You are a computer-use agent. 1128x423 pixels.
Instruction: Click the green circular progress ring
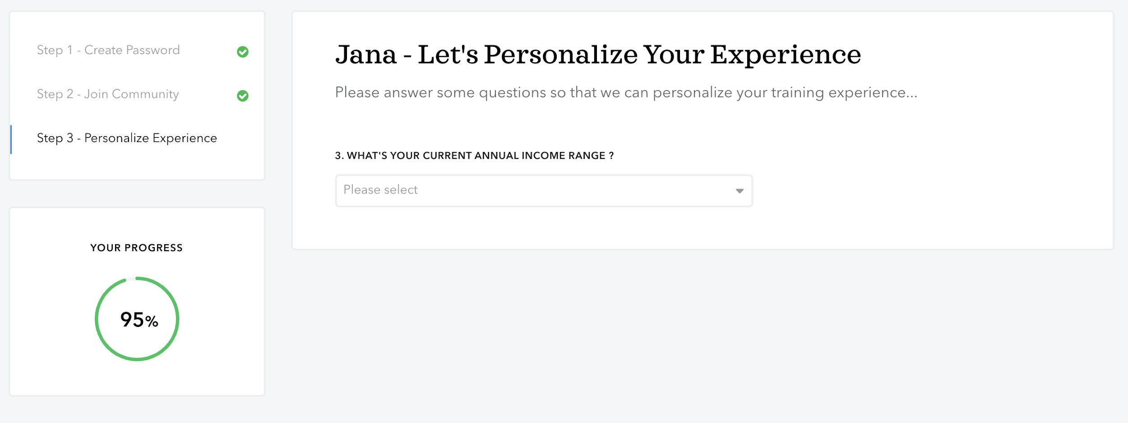[x=137, y=319]
